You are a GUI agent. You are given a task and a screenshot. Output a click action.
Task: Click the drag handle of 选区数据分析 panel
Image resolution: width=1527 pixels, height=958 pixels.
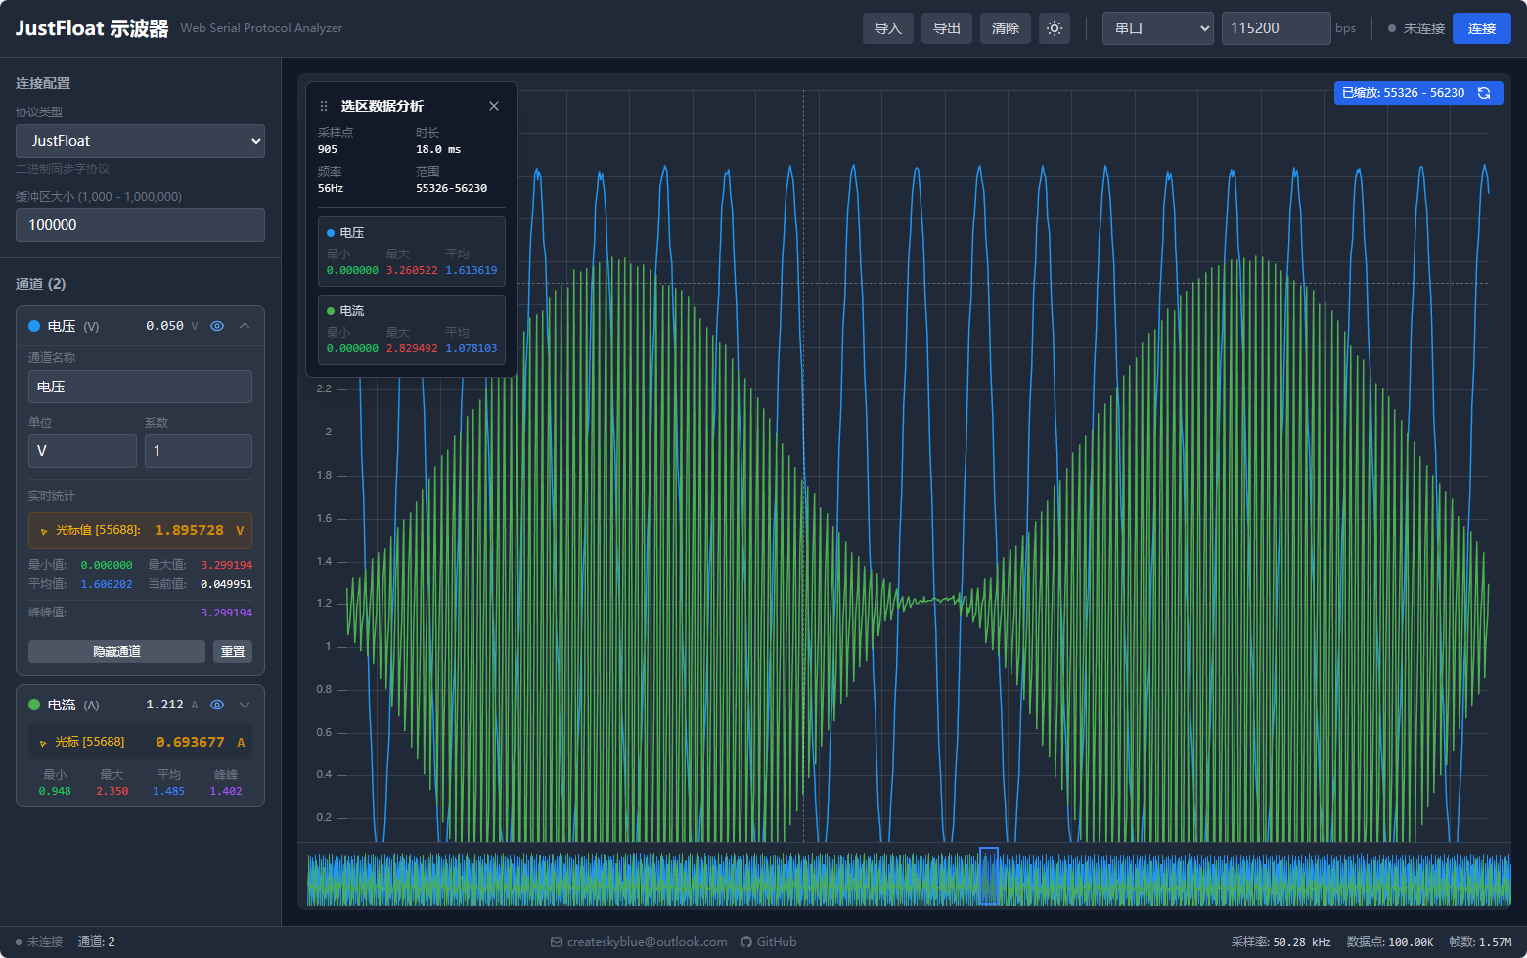324,106
